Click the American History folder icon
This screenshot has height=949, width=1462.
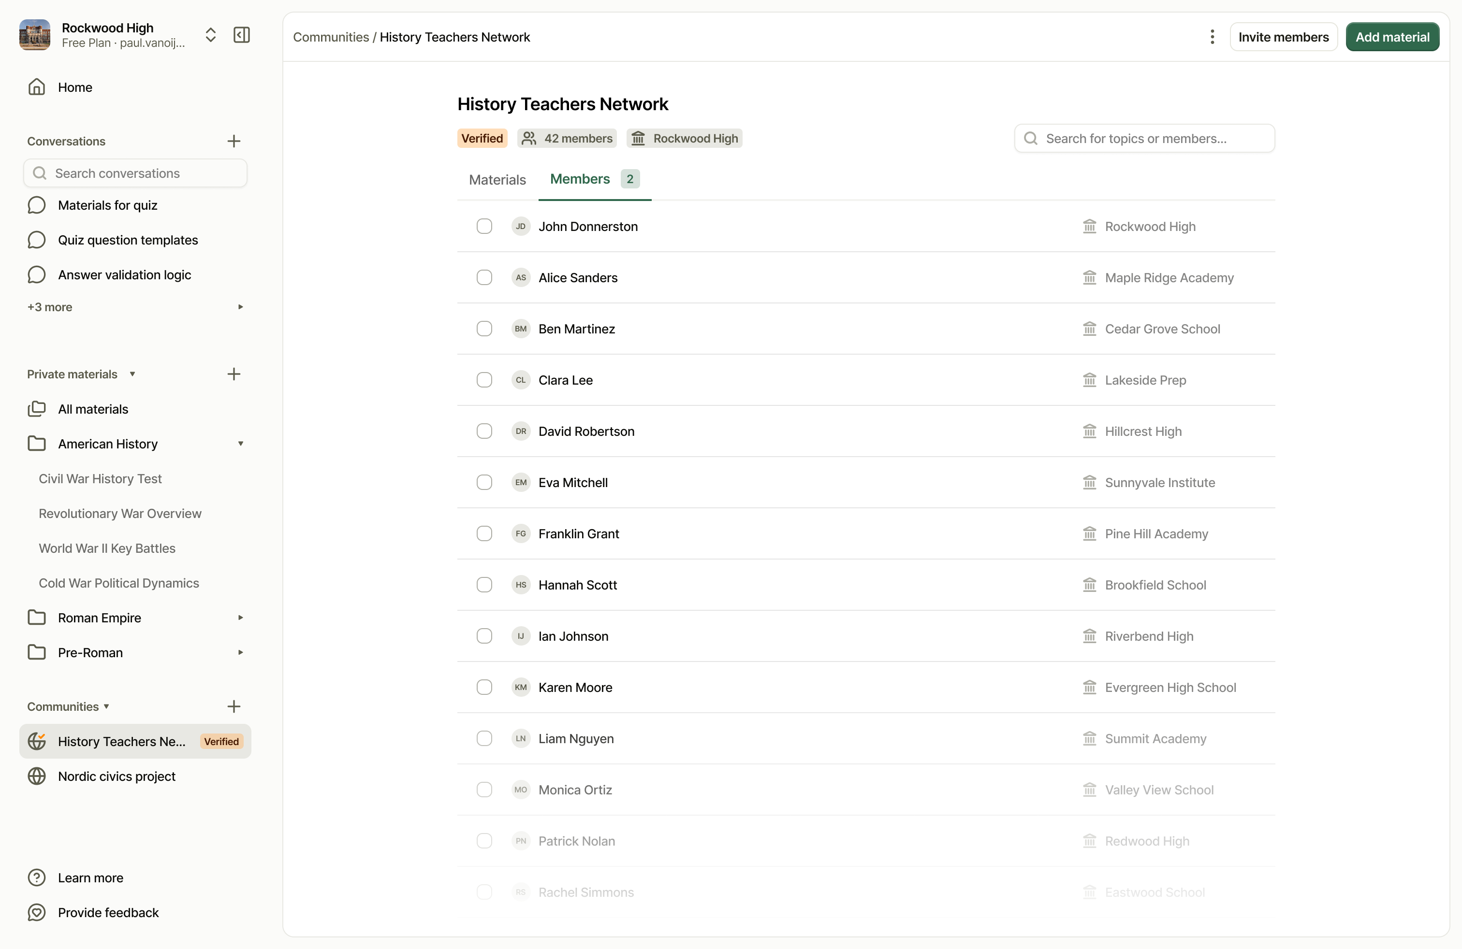[37, 444]
